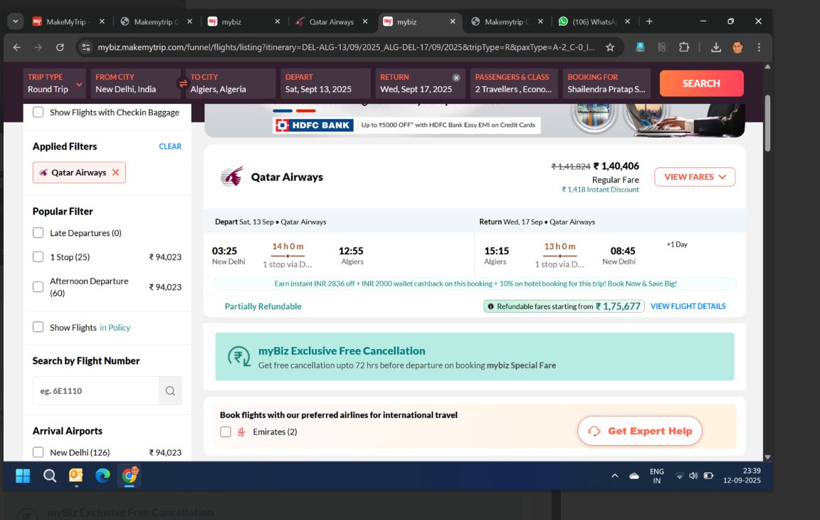Open the volume control in system tray
Viewport: 820px width, 520px height.
click(693, 476)
